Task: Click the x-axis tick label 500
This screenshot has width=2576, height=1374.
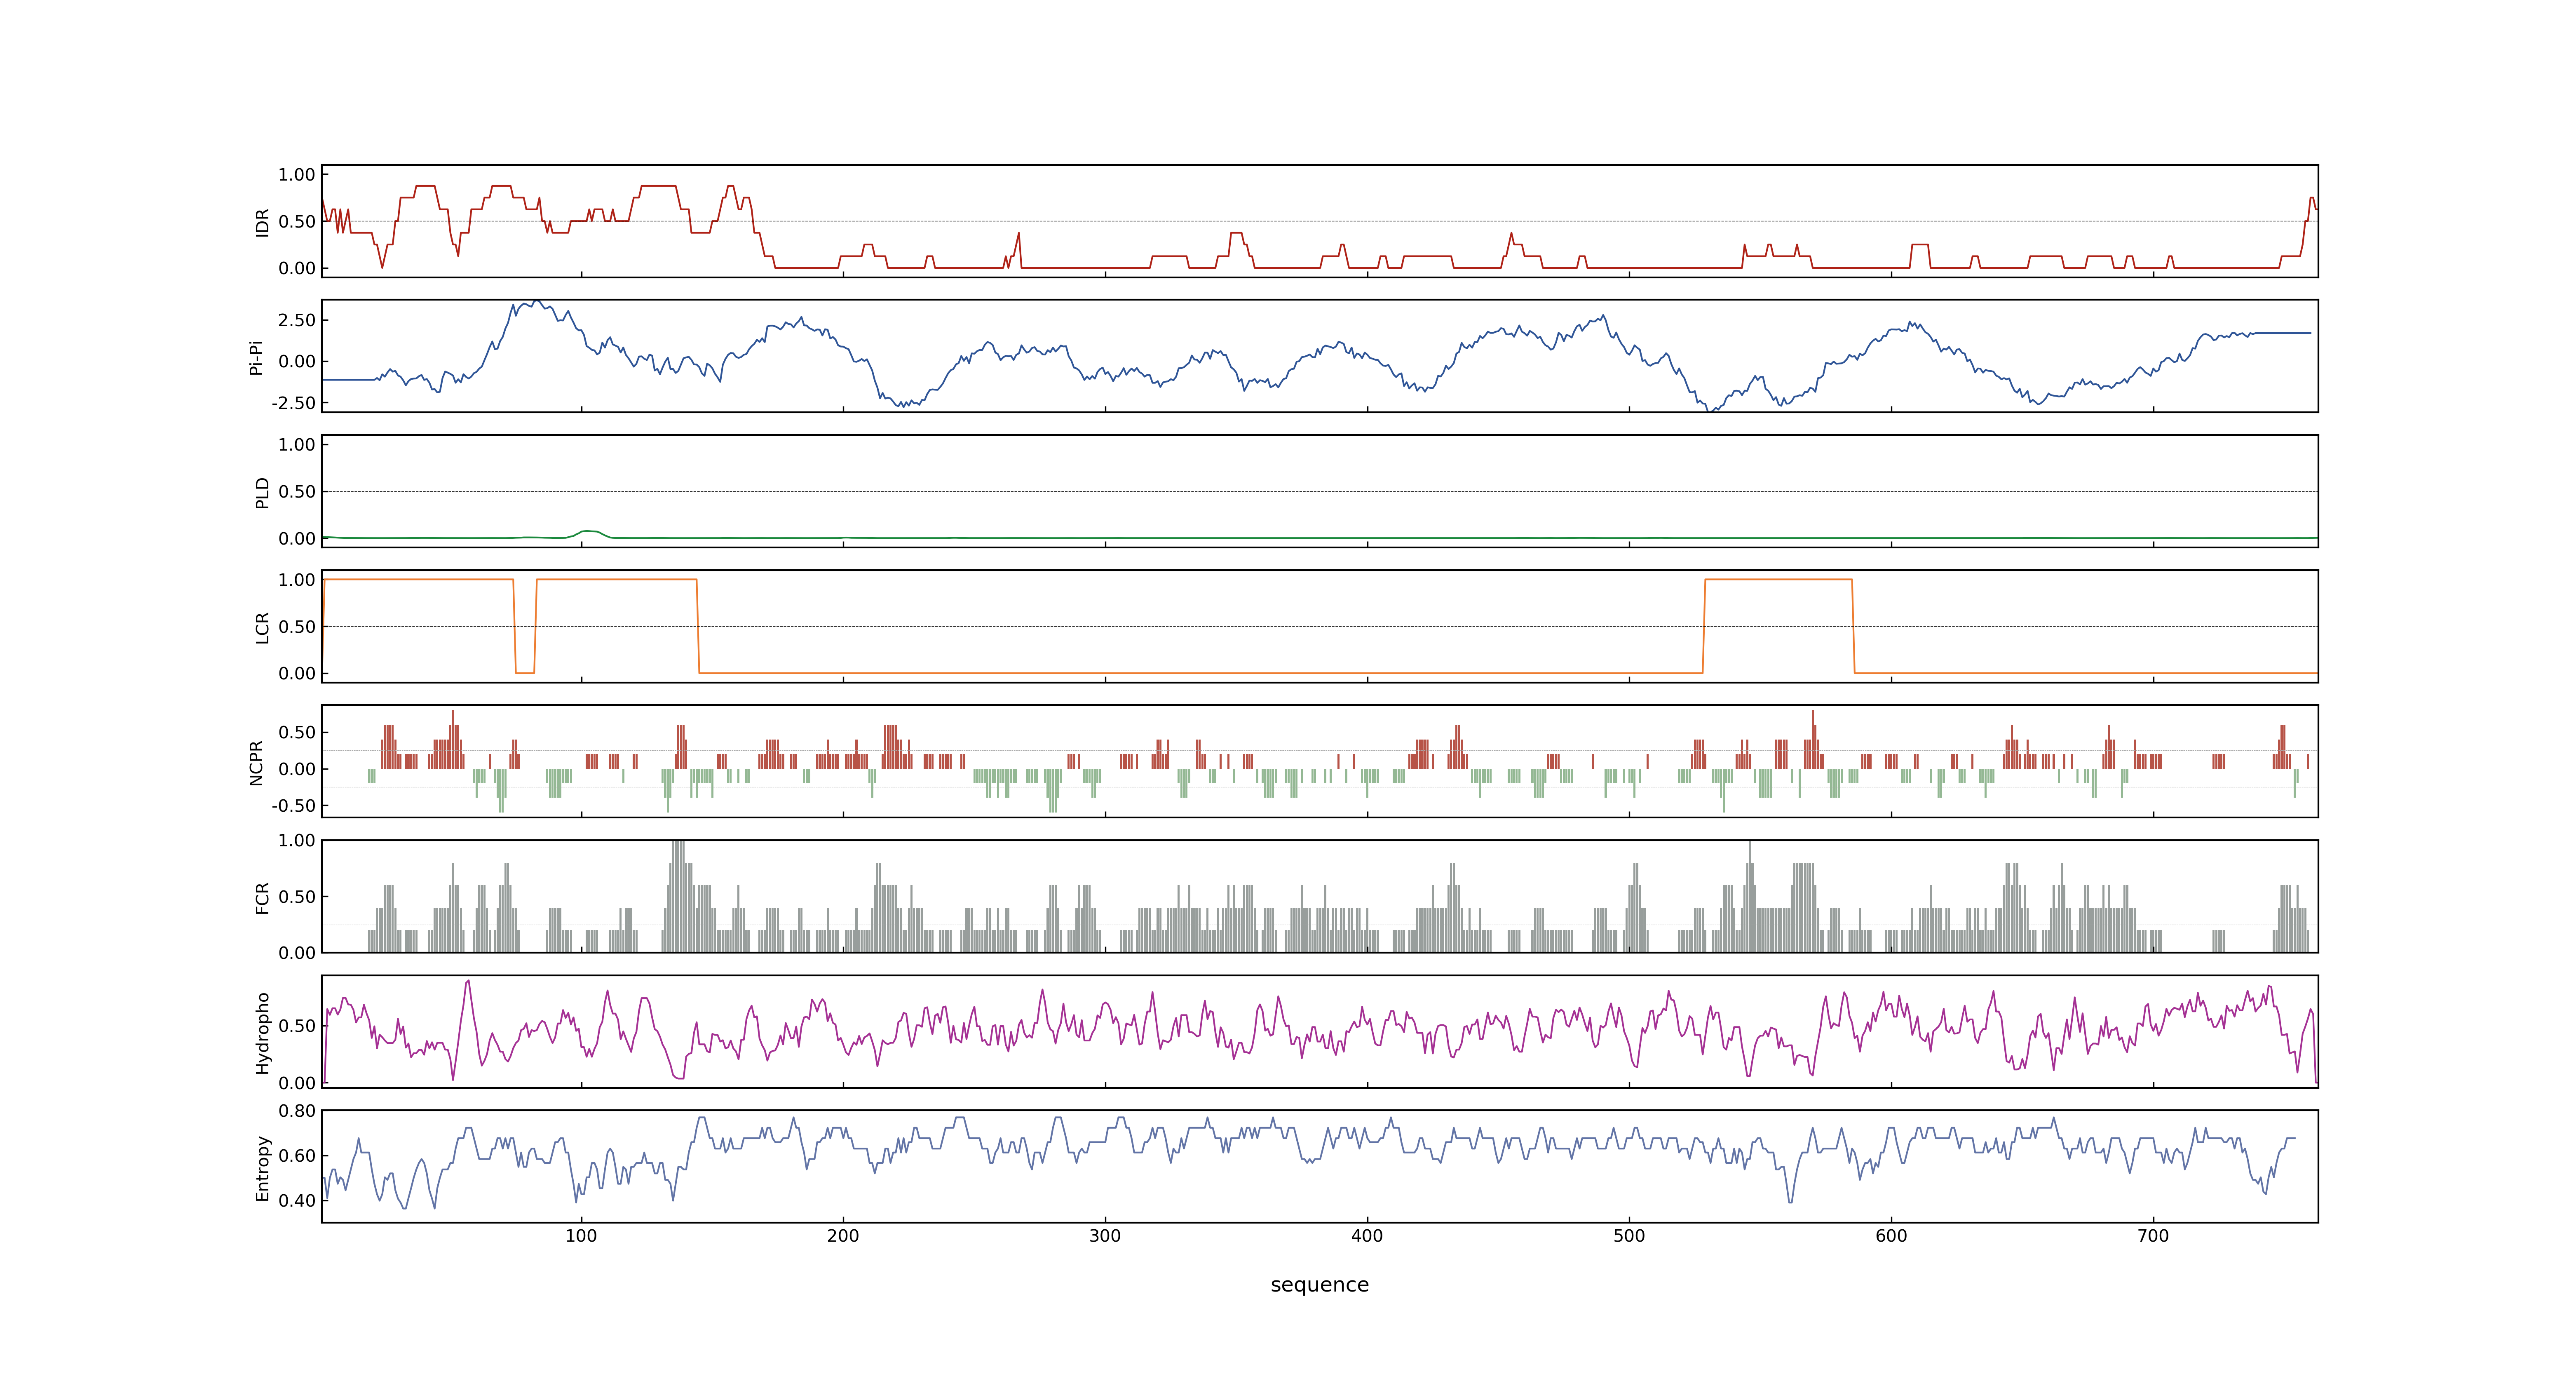Action: (x=1629, y=1236)
